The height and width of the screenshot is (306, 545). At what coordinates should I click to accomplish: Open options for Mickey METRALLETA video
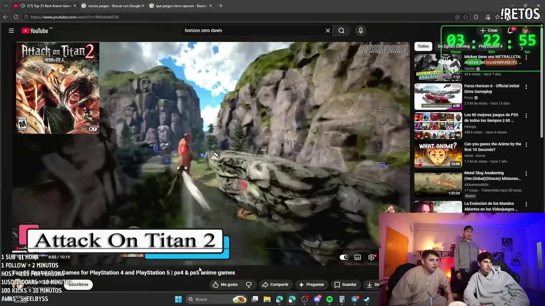pos(526,57)
